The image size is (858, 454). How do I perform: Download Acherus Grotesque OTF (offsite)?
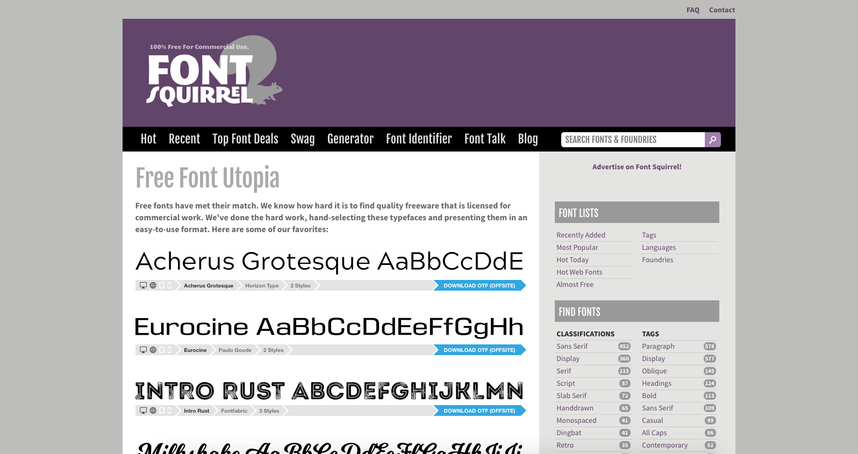click(x=480, y=285)
